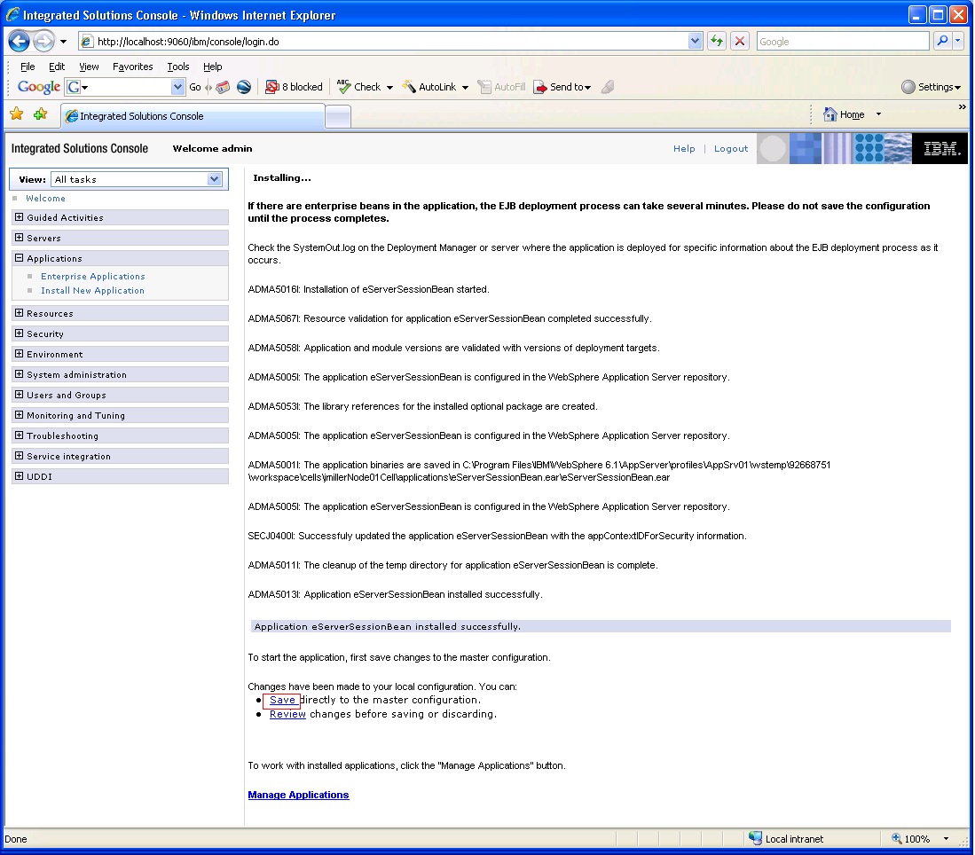The image size is (975, 855).
Task: Expand the Environment node
Action: tap(19, 354)
